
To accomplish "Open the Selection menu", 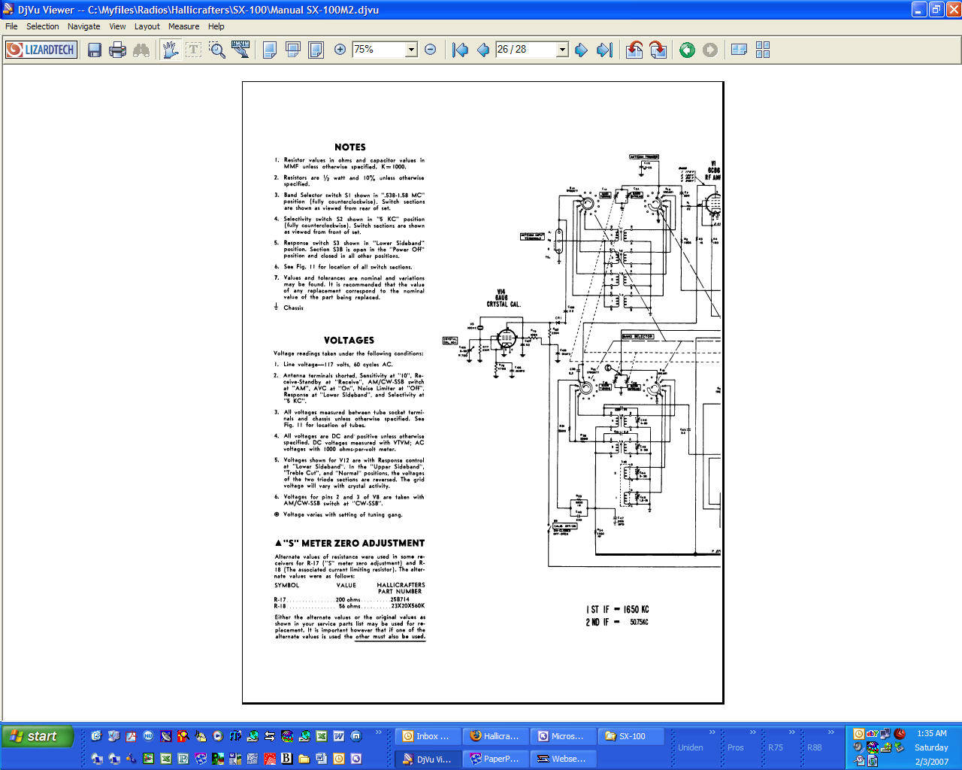I will click(42, 26).
